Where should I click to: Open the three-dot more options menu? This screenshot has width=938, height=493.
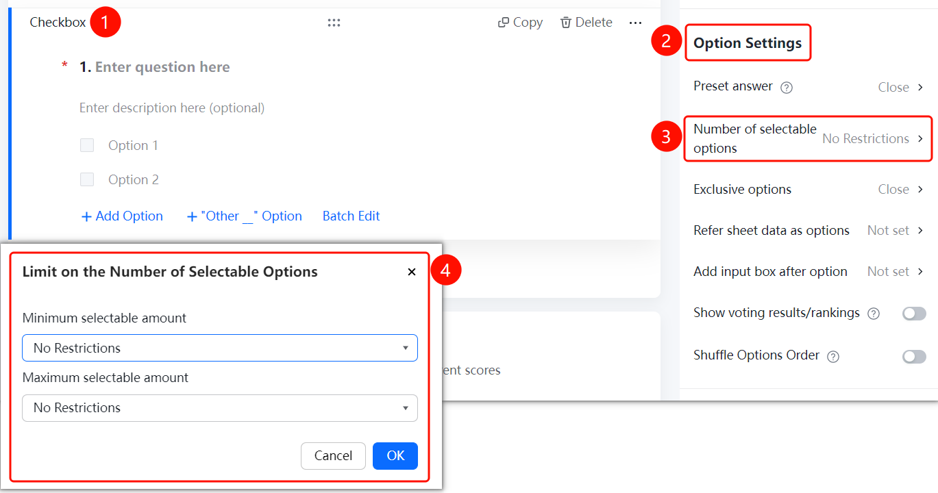(635, 23)
